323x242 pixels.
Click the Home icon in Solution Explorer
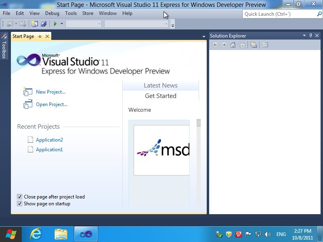pyautogui.click(x=233, y=45)
